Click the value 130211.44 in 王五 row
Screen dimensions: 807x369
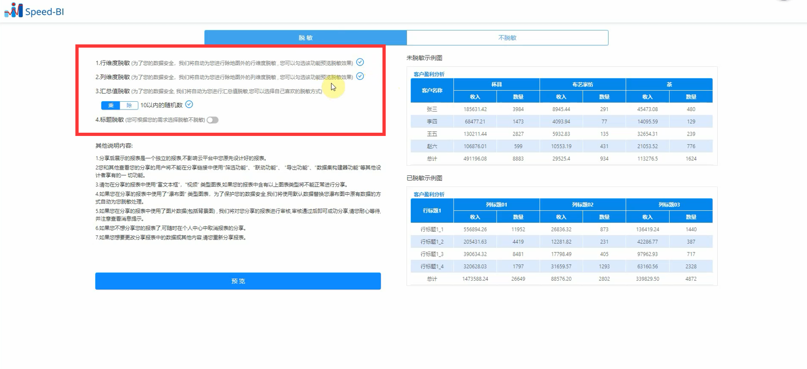(x=475, y=134)
